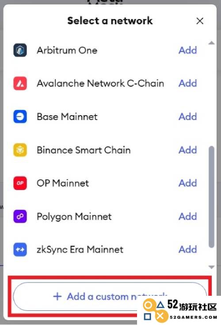Add Avalanche Network C-Chain
Viewport: 221px width, 325px height.
[x=188, y=83]
